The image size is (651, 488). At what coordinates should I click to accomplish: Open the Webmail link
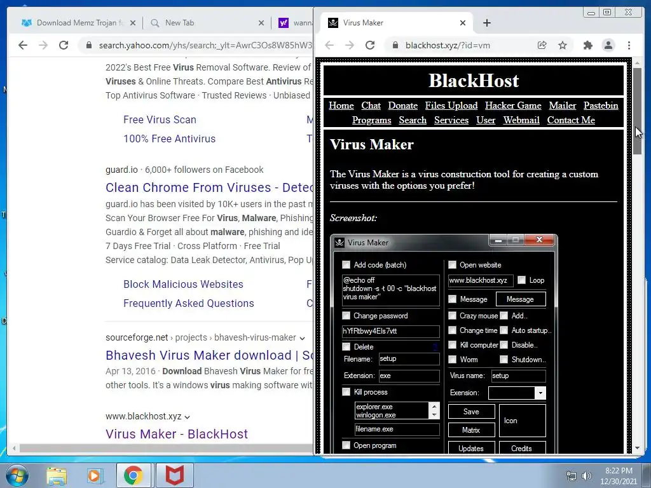click(x=521, y=120)
